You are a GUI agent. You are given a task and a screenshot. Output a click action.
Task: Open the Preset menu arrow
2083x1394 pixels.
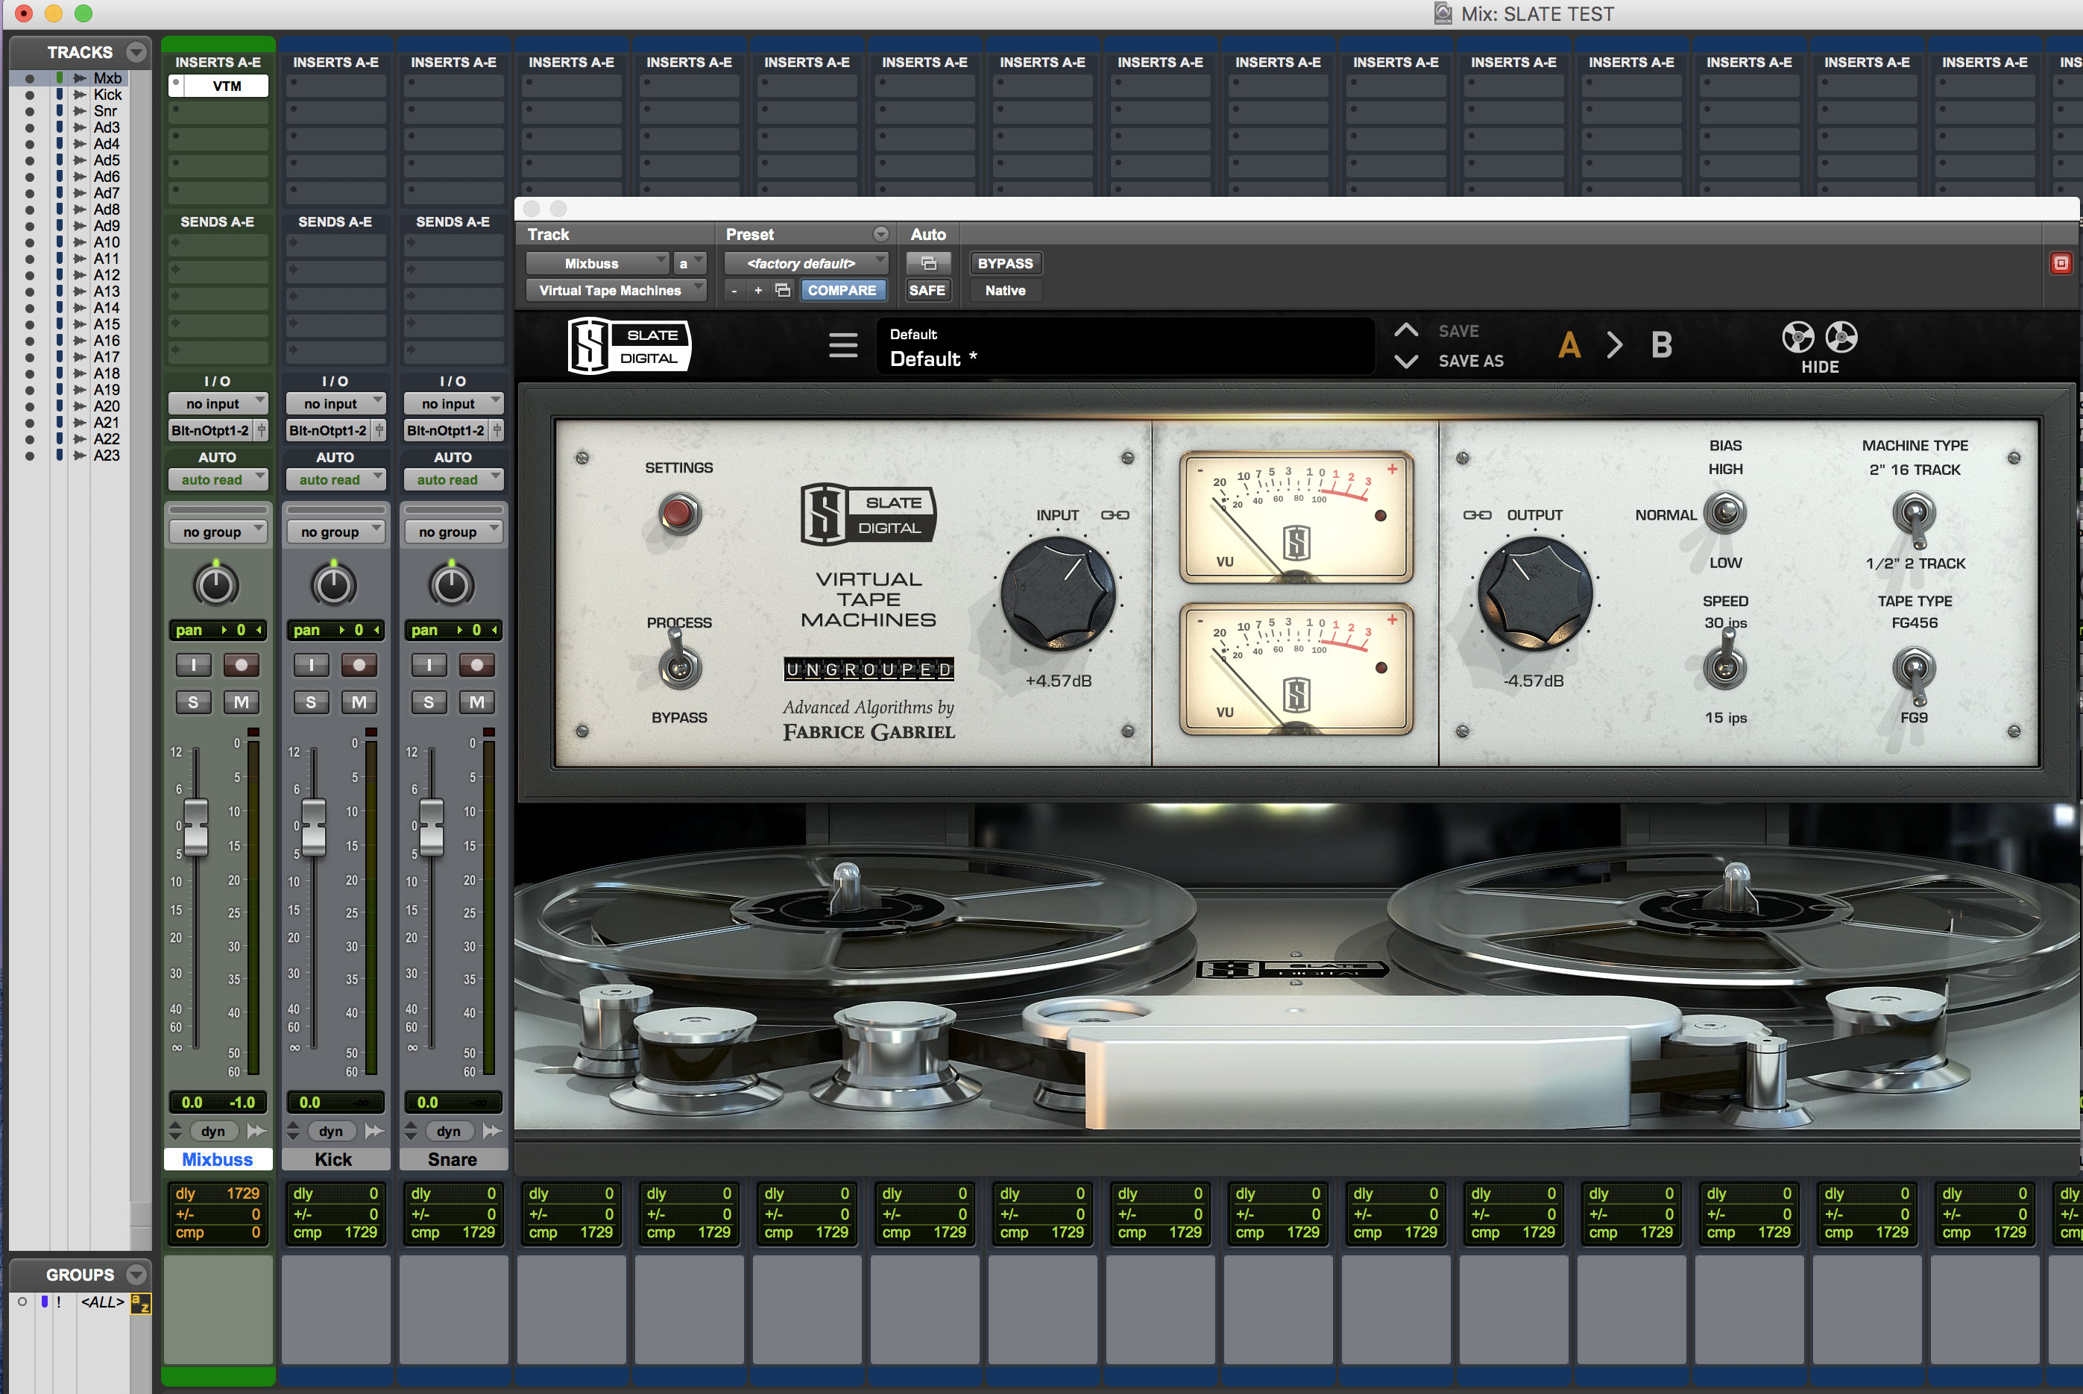(x=880, y=234)
